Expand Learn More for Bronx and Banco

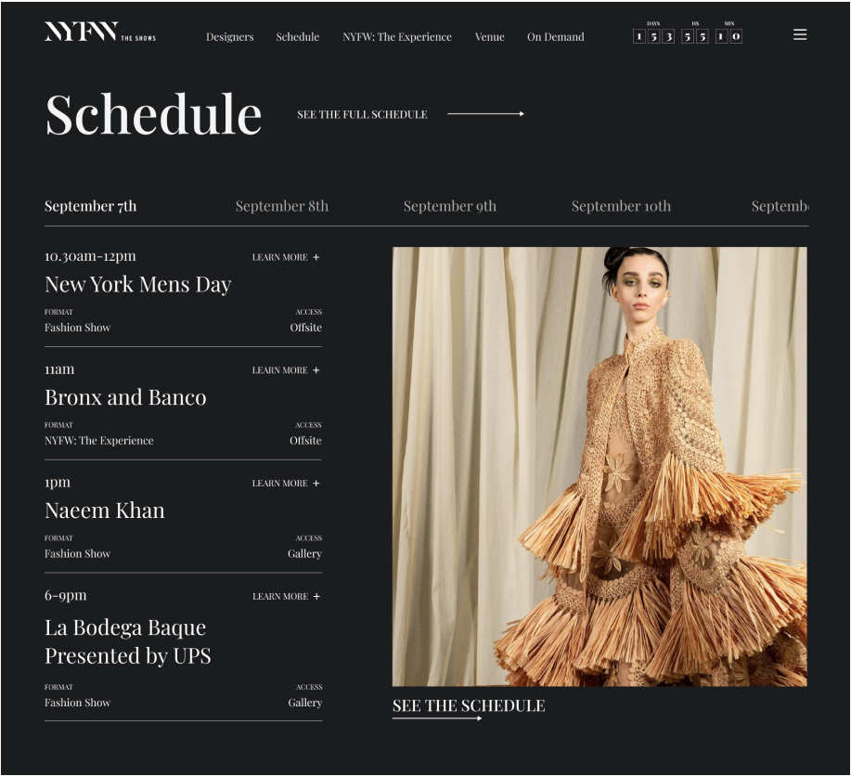pos(286,370)
